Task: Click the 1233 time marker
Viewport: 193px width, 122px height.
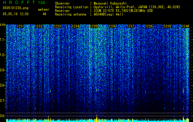Action: [x=57, y=26]
